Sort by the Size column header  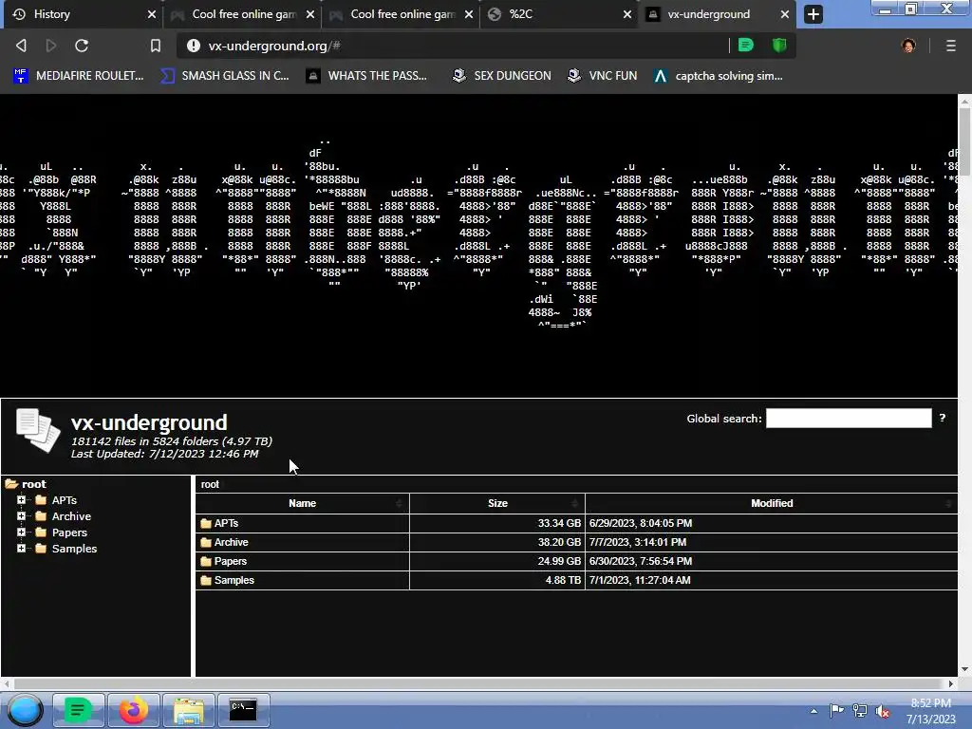coord(497,503)
